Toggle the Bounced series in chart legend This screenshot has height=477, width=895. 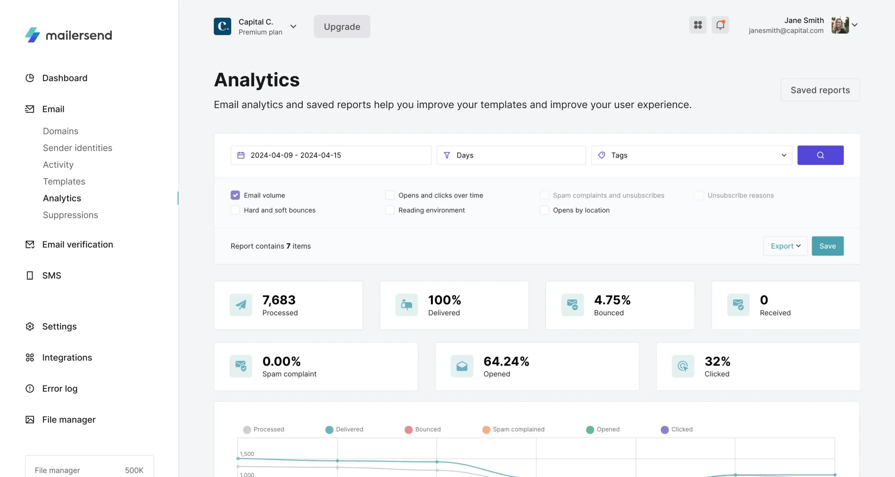pyautogui.click(x=423, y=429)
